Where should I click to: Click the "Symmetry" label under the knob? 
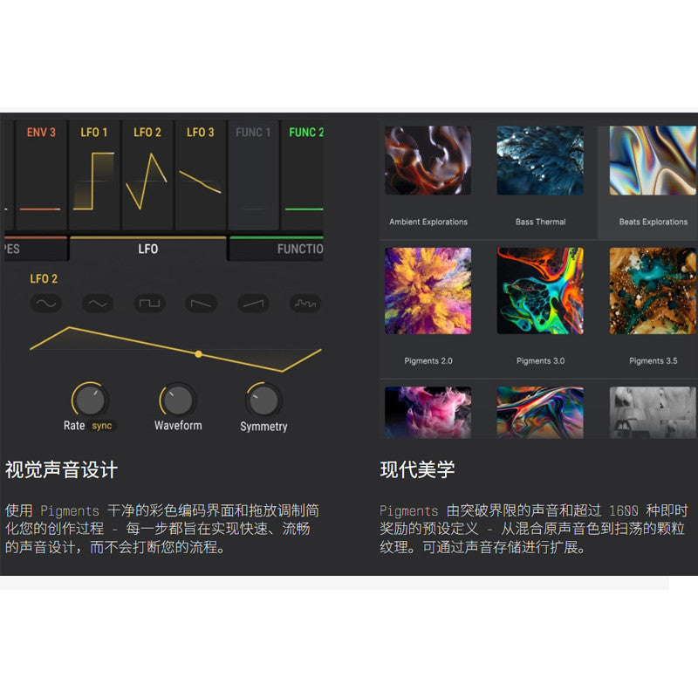click(263, 427)
